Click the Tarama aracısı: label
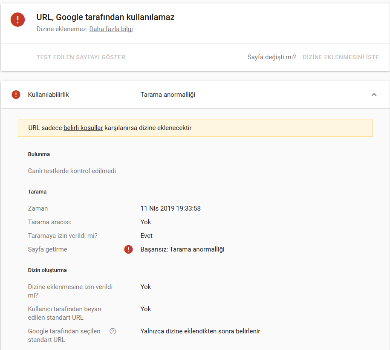The height and width of the screenshot is (350, 390). (x=49, y=222)
